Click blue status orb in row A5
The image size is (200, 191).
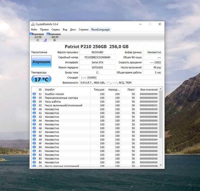pos(34,124)
